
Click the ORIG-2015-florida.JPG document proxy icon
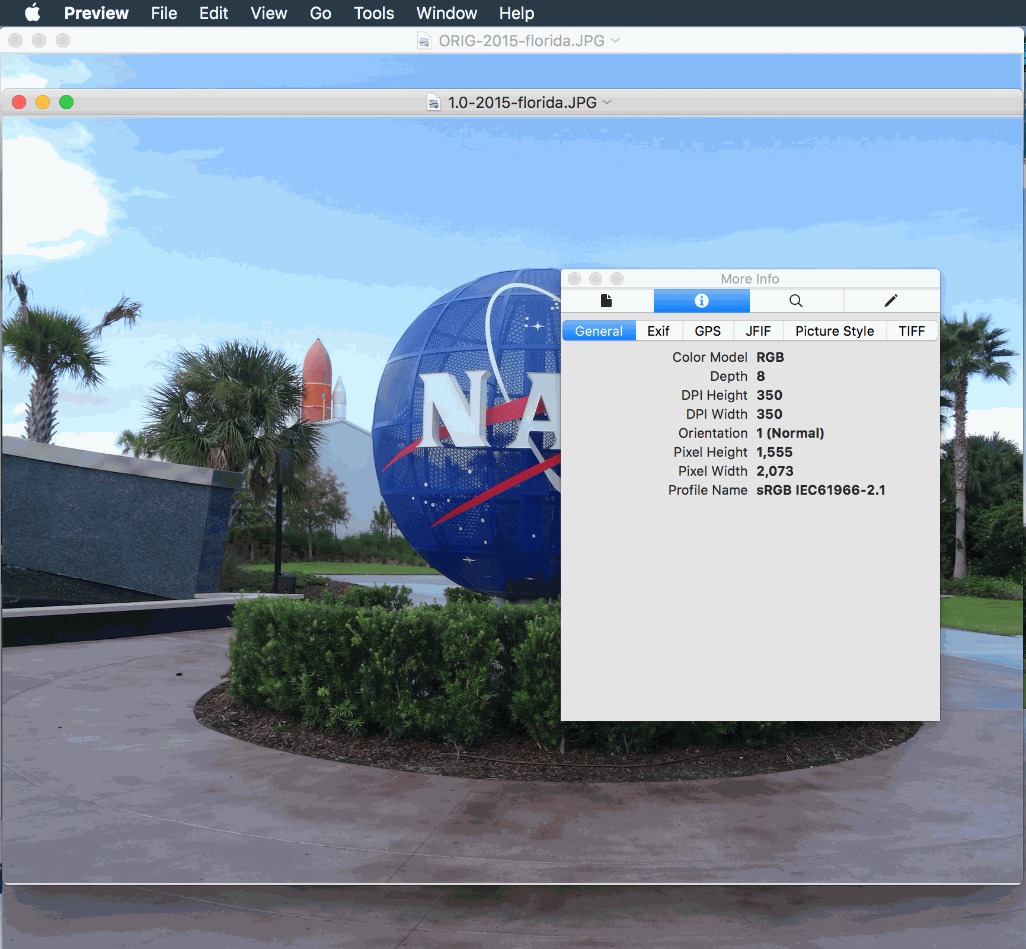[x=424, y=41]
